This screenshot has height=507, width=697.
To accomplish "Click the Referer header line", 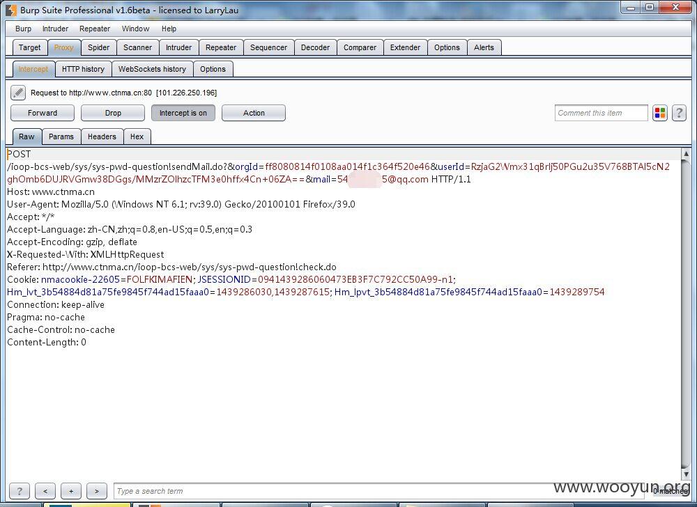I will (x=171, y=267).
